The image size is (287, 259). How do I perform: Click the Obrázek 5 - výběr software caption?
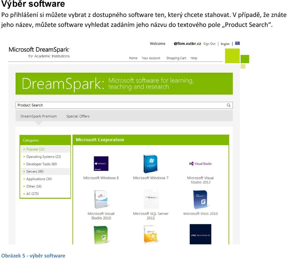pyautogui.click(x=33, y=256)
